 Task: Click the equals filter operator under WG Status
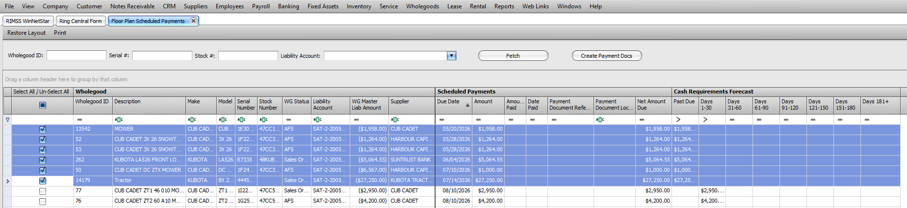[288, 119]
